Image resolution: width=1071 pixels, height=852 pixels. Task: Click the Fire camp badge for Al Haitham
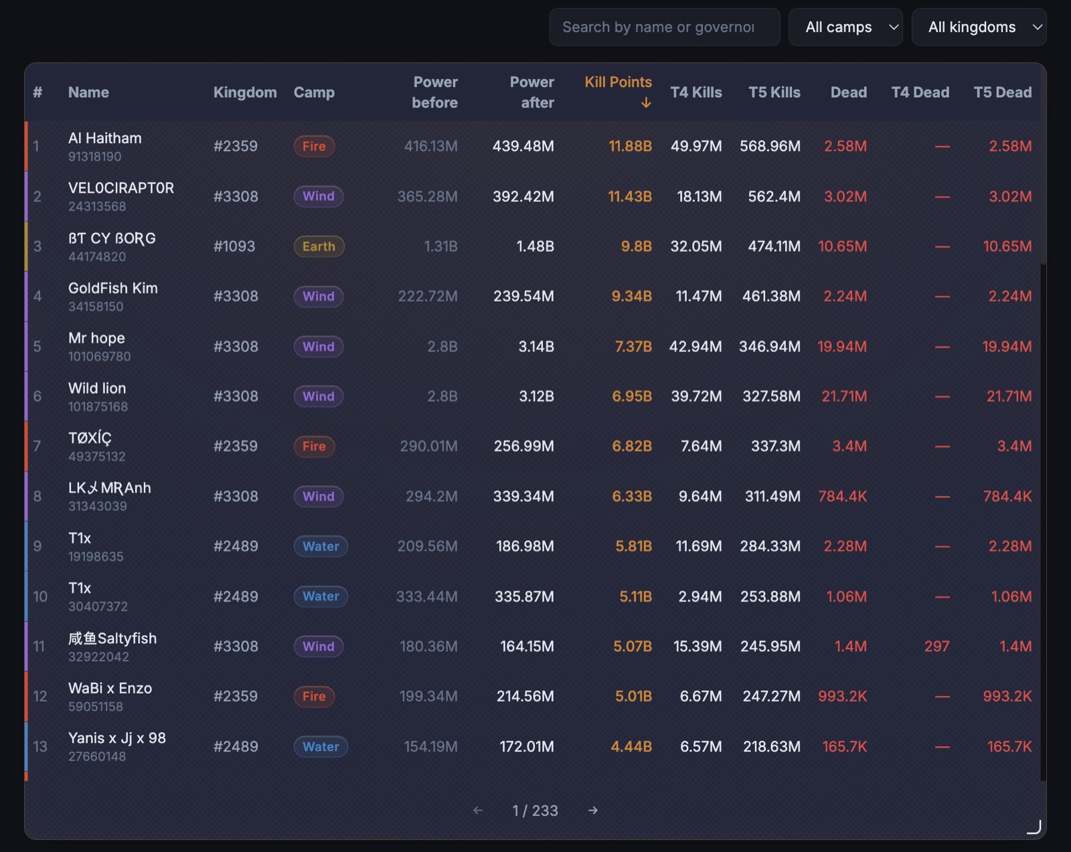click(x=314, y=146)
